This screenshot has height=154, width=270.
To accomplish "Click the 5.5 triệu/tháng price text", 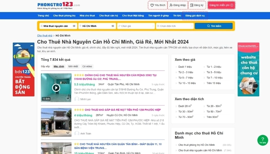I will tap(84, 84).
